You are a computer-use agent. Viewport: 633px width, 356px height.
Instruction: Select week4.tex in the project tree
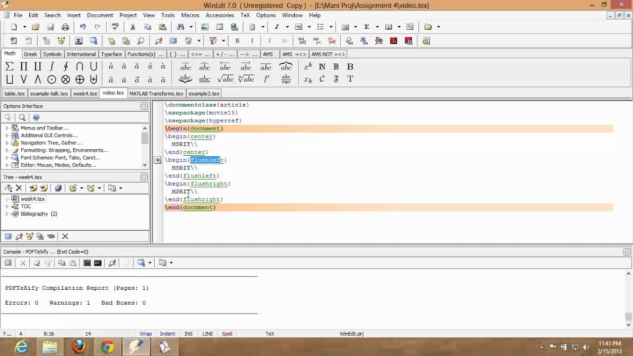(x=33, y=199)
